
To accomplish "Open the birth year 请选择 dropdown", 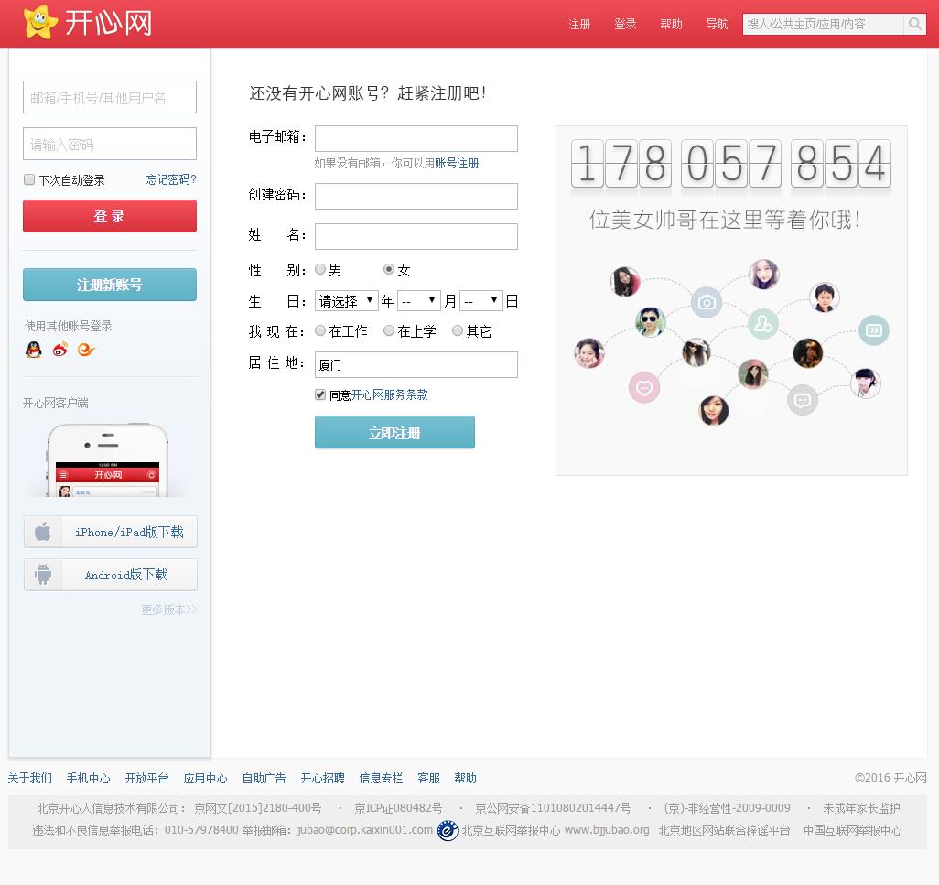I will tap(347, 300).
